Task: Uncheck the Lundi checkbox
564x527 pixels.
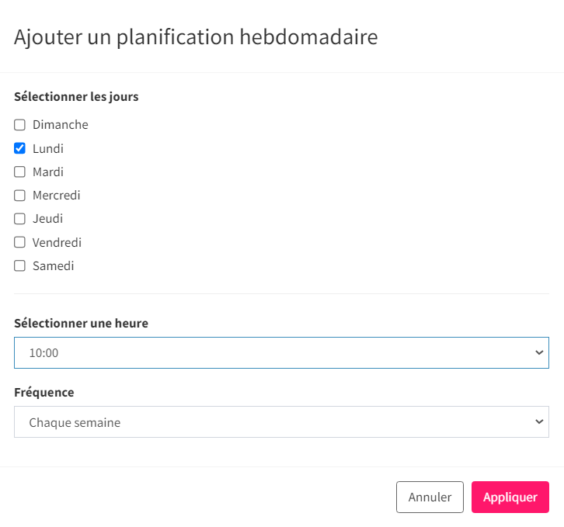Action: pos(19,148)
